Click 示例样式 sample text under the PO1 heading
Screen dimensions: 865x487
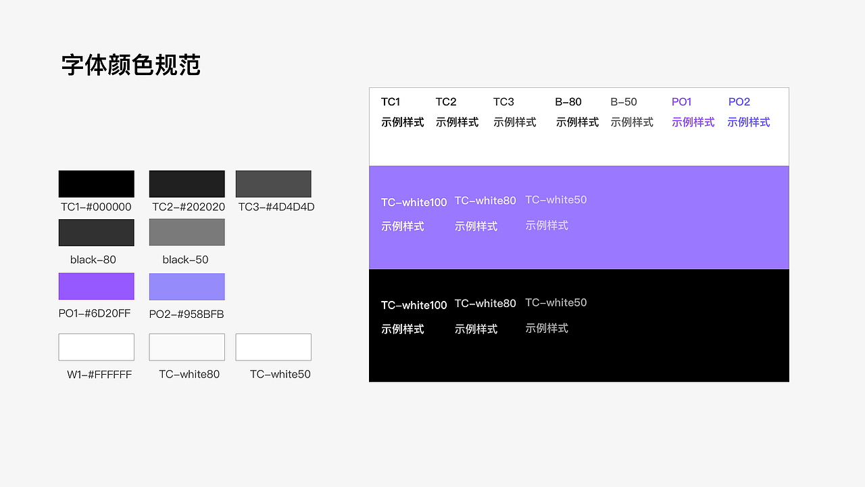pos(693,122)
